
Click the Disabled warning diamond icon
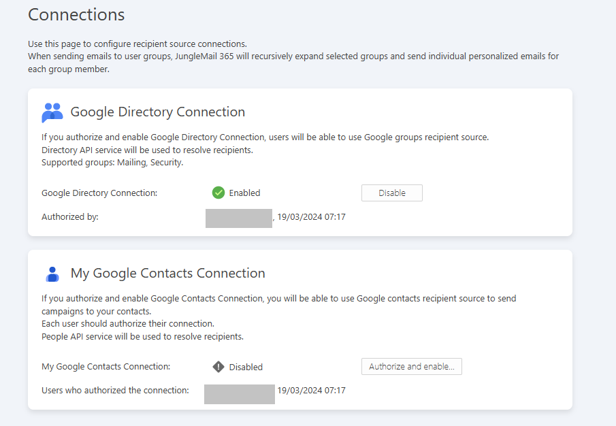pos(218,367)
